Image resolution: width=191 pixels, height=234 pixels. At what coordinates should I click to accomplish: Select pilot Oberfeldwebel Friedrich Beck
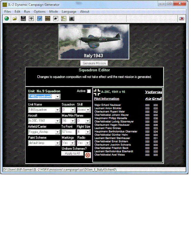111,148
